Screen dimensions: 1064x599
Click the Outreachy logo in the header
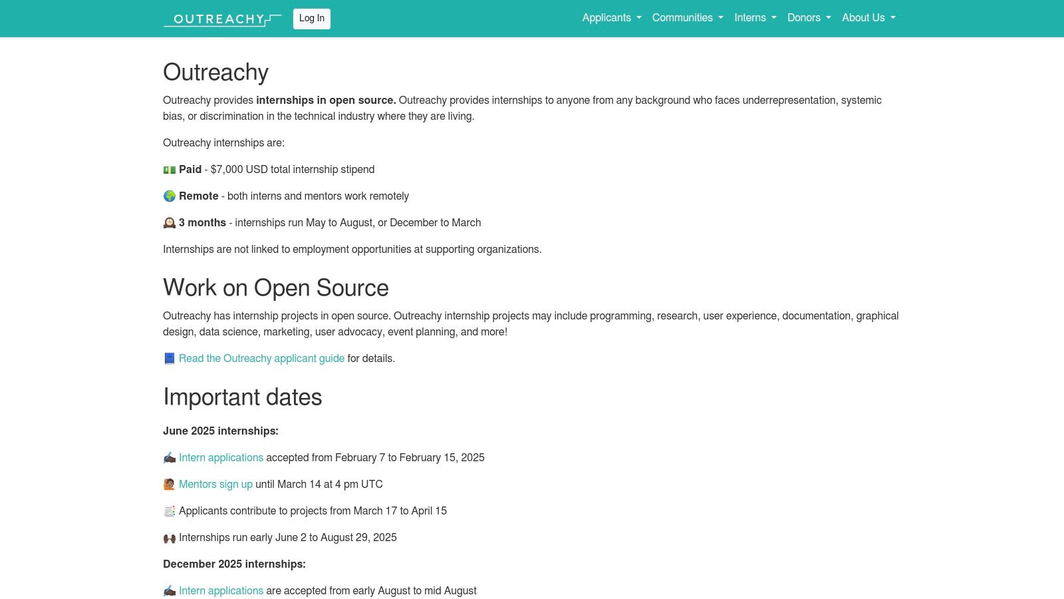[x=222, y=19]
